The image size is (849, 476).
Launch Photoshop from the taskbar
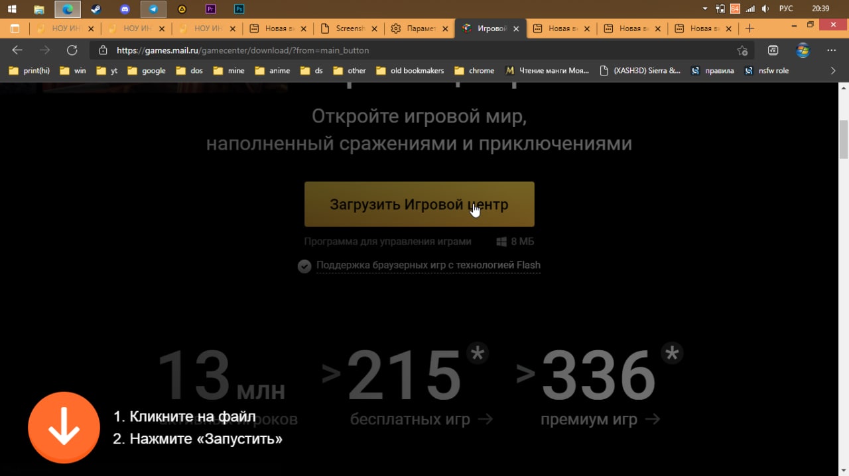[x=239, y=9]
